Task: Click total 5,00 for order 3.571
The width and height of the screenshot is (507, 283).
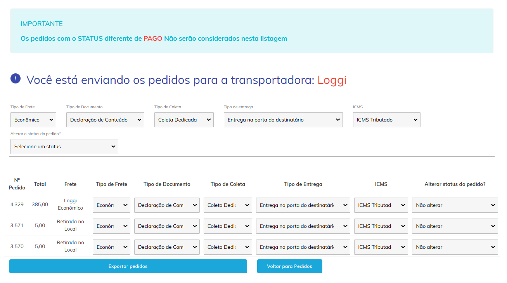Action: click(40, 225)
